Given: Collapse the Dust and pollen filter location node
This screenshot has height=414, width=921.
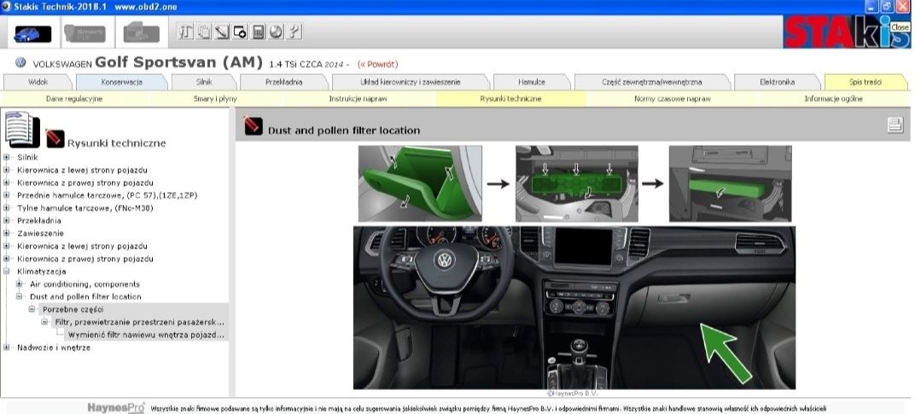Looking at the screenshot, I should 20,296.
